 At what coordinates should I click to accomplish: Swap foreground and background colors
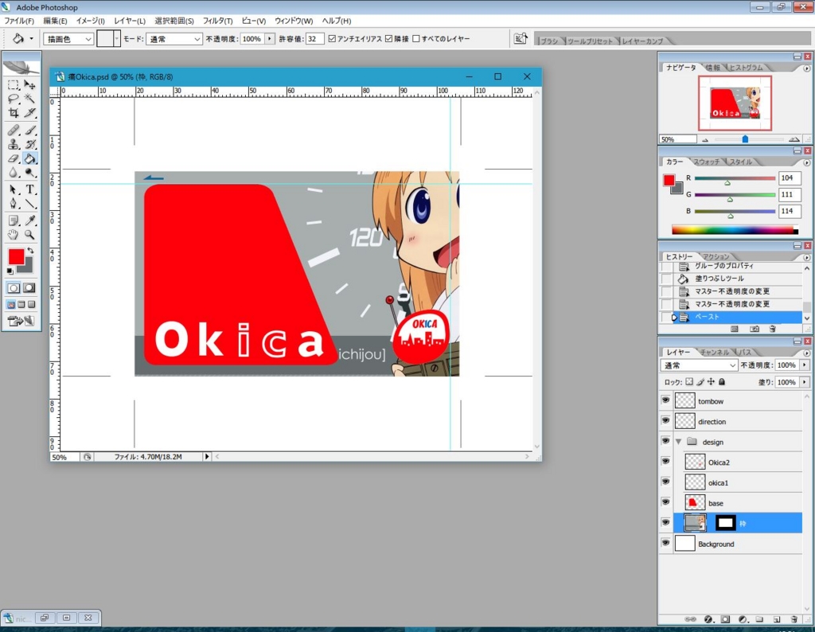coord(31,251)
